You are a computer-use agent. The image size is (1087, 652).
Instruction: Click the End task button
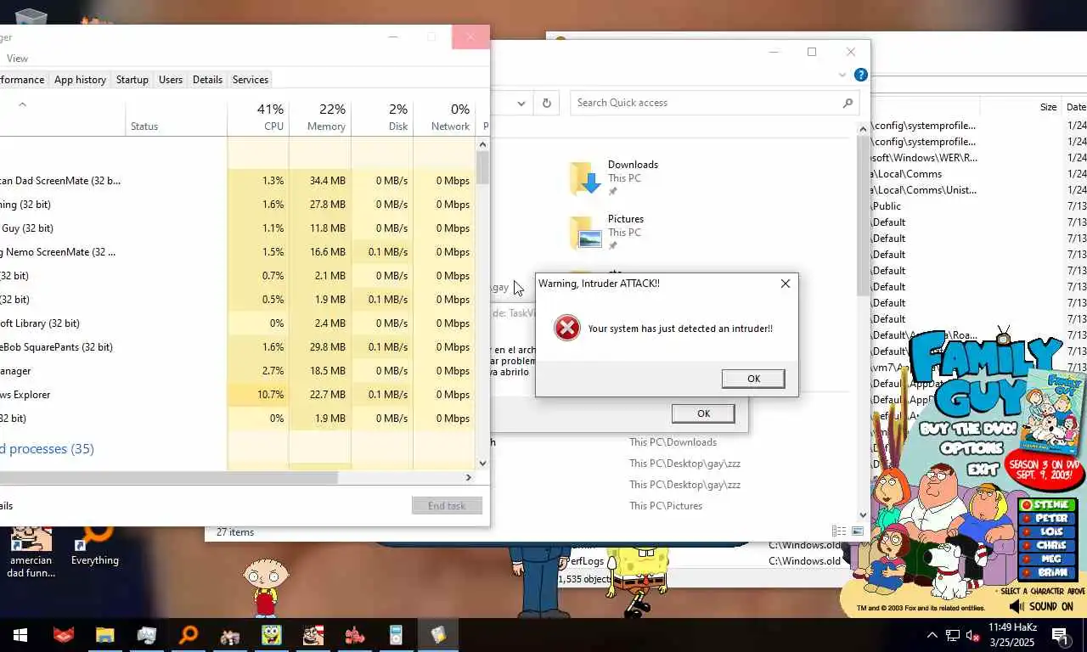coord(447,506)
